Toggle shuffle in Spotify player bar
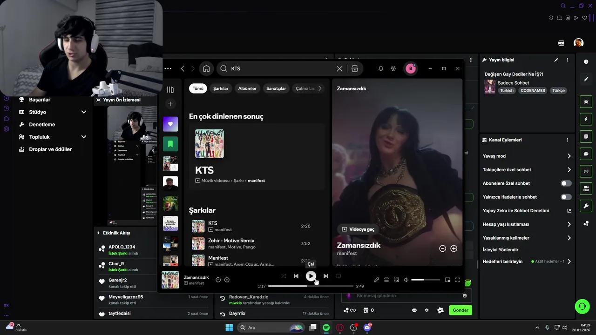596x335 pixels. pyautogui.click(x=284, y=276)
